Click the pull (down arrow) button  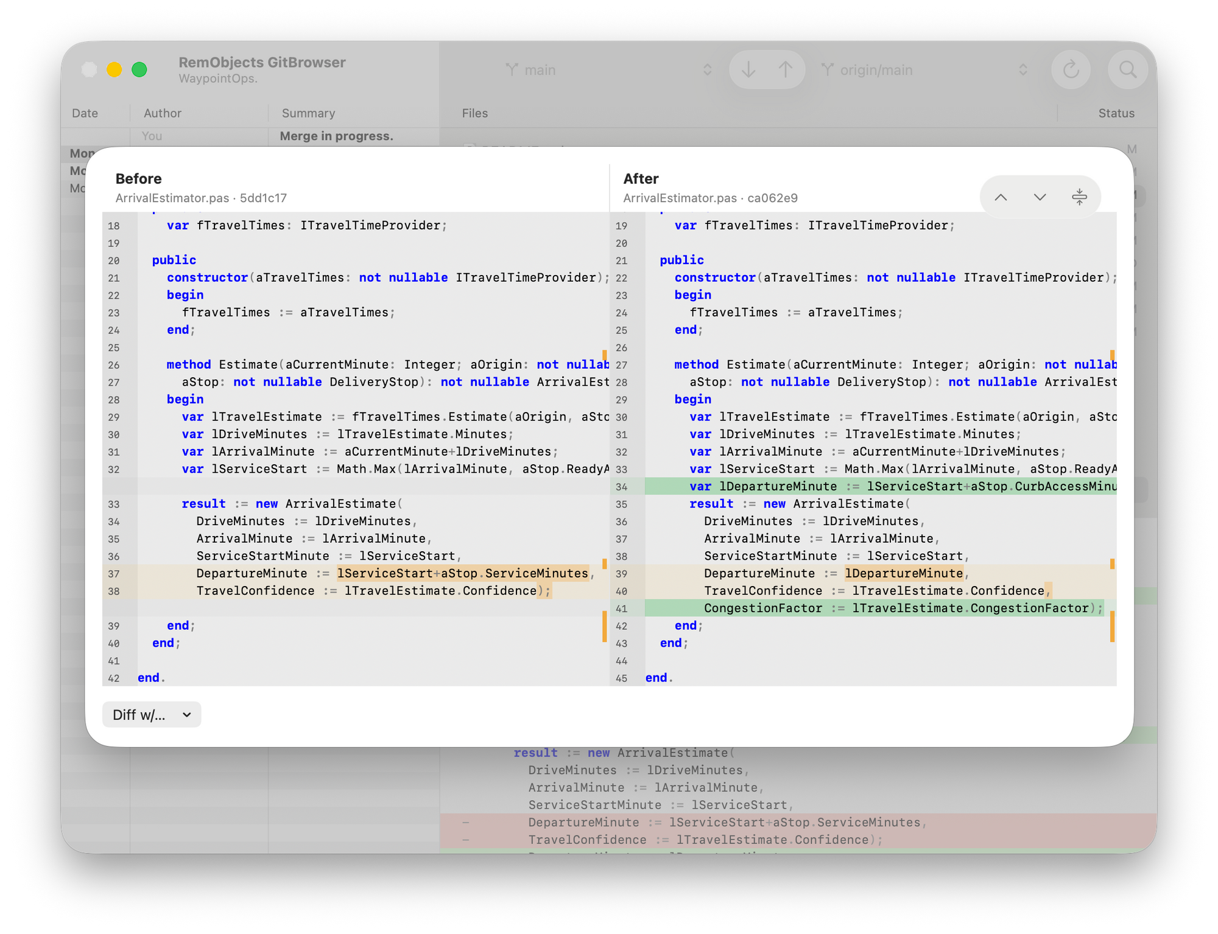[x=748, y=70]
